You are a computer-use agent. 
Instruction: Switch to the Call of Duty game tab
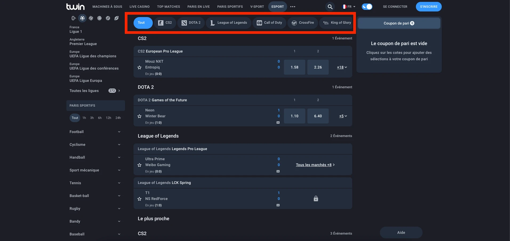click(x=270, y=23)
